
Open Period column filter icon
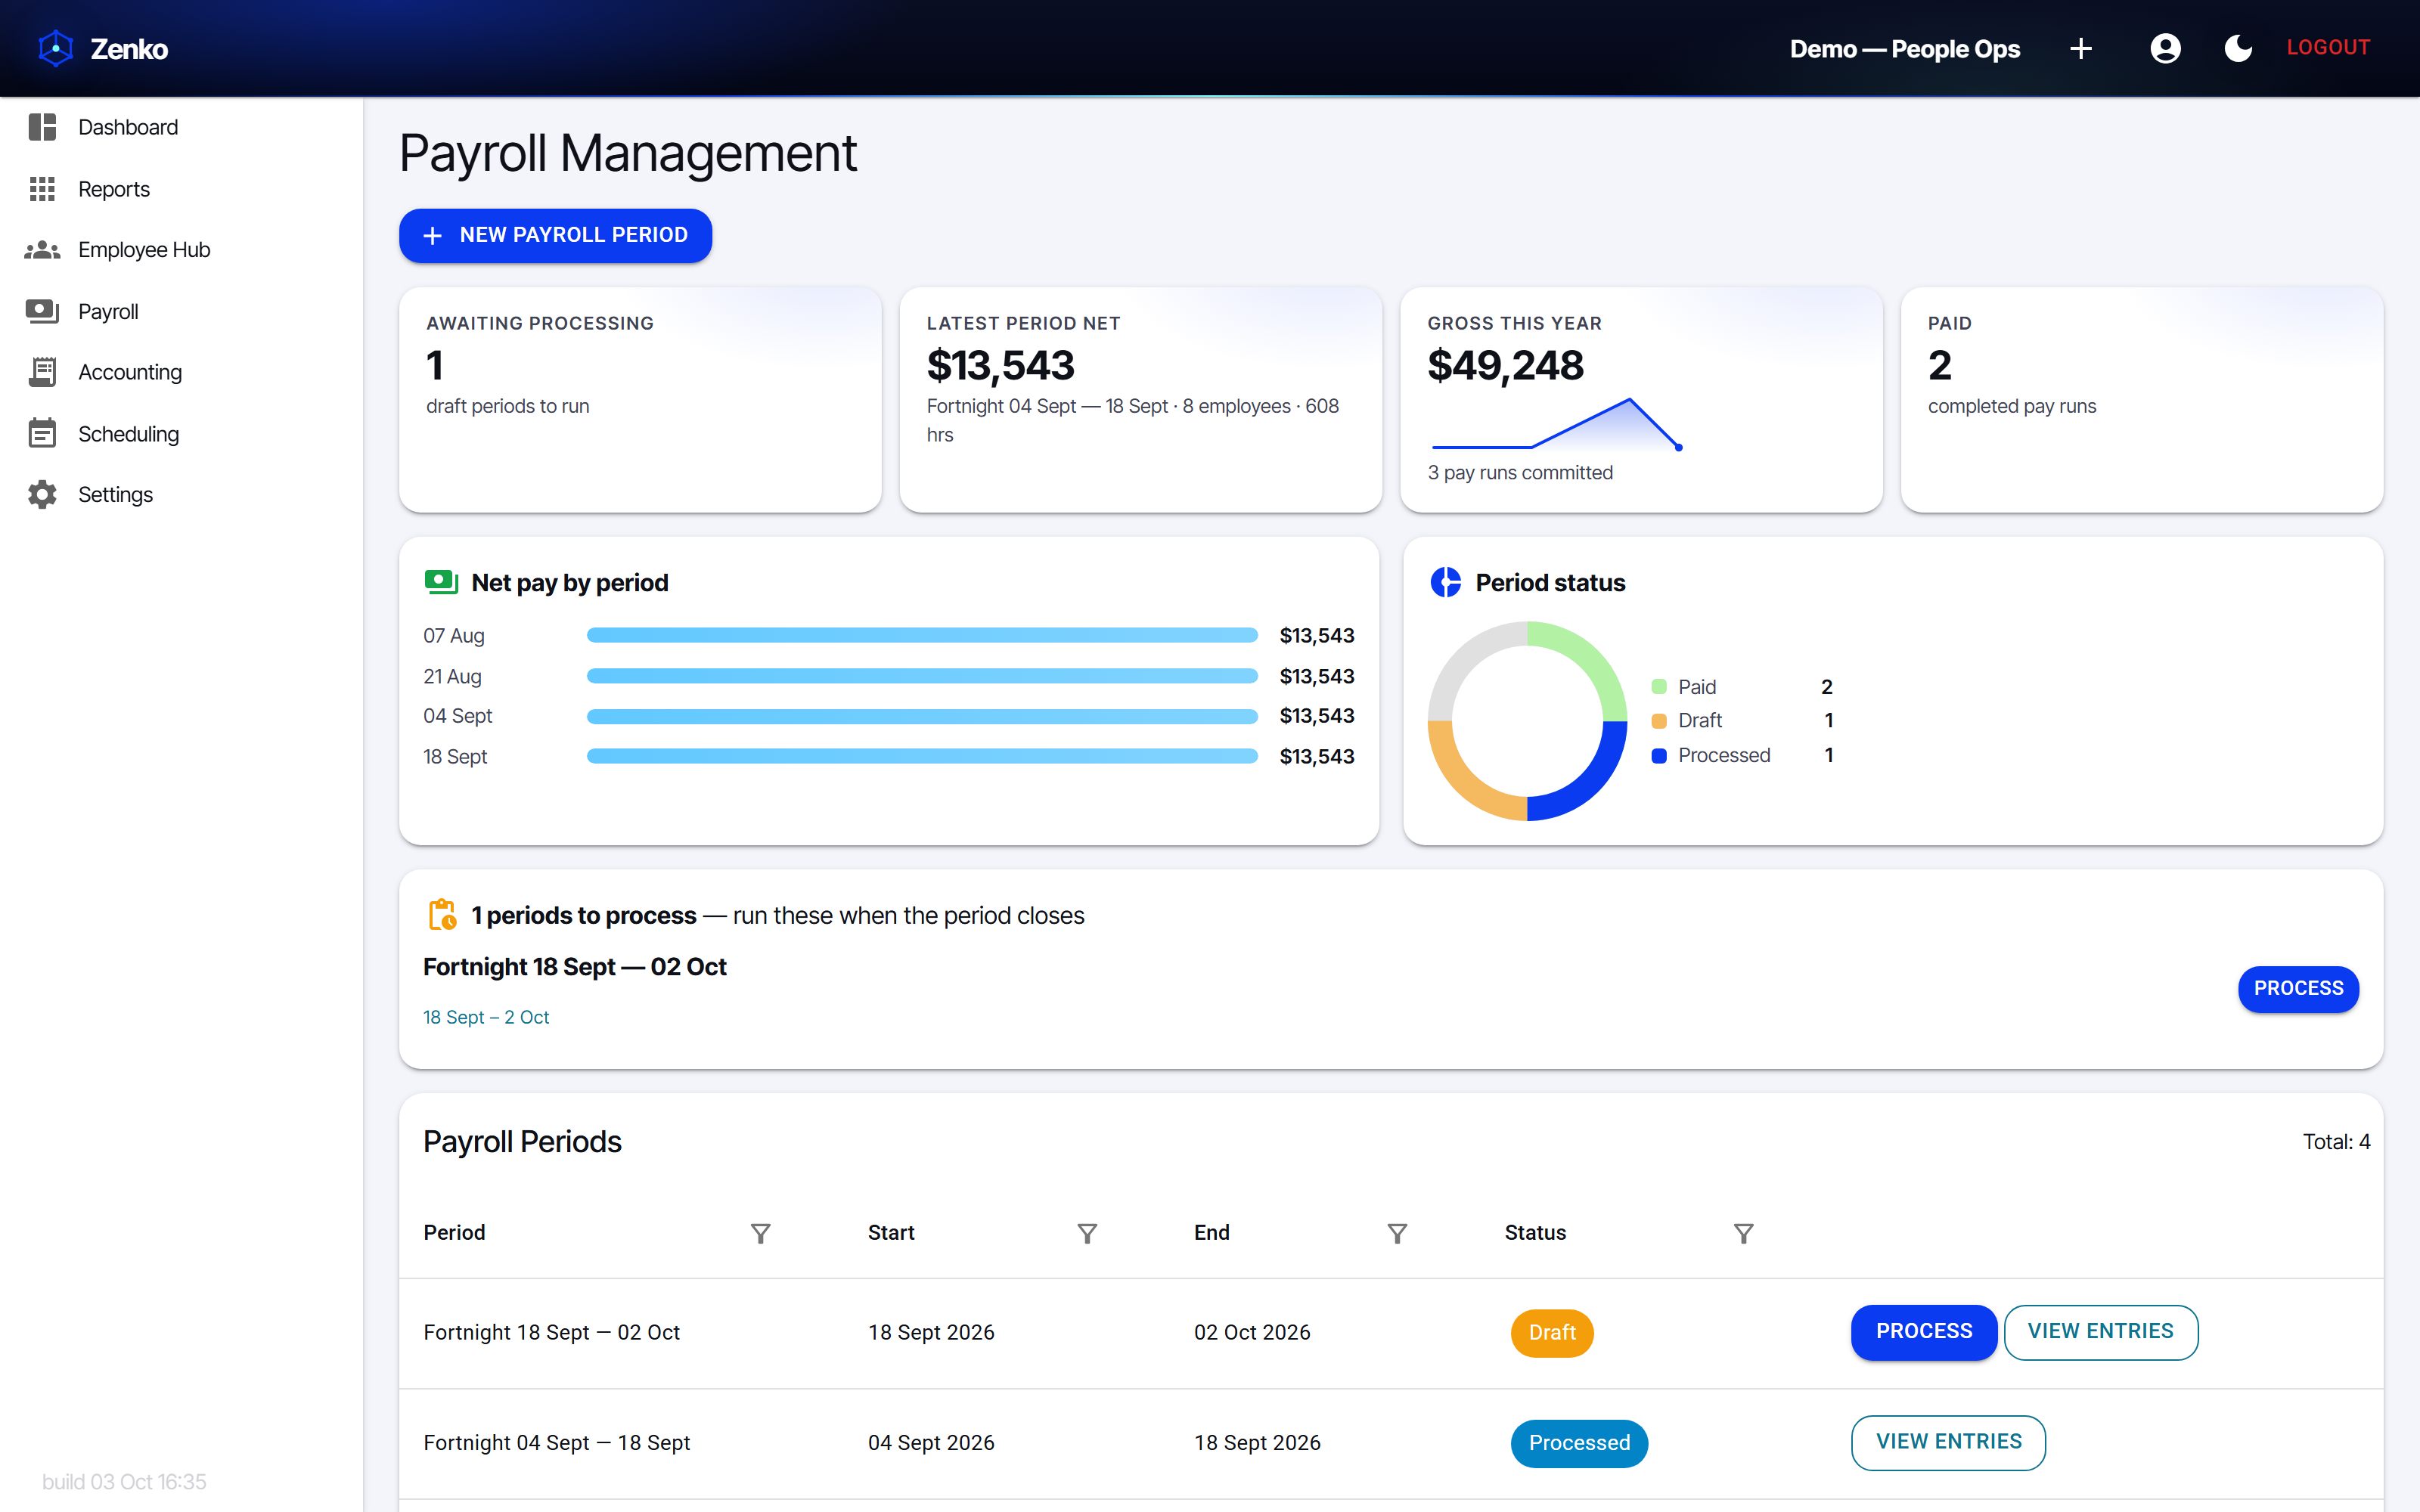(760, 1233)
